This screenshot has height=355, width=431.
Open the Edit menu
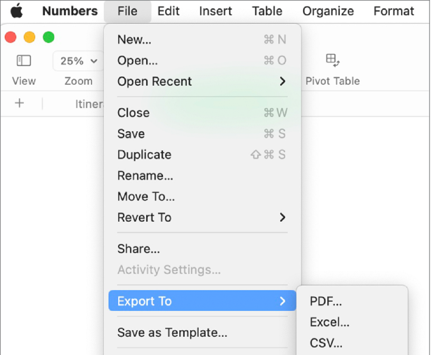[168, 11]
